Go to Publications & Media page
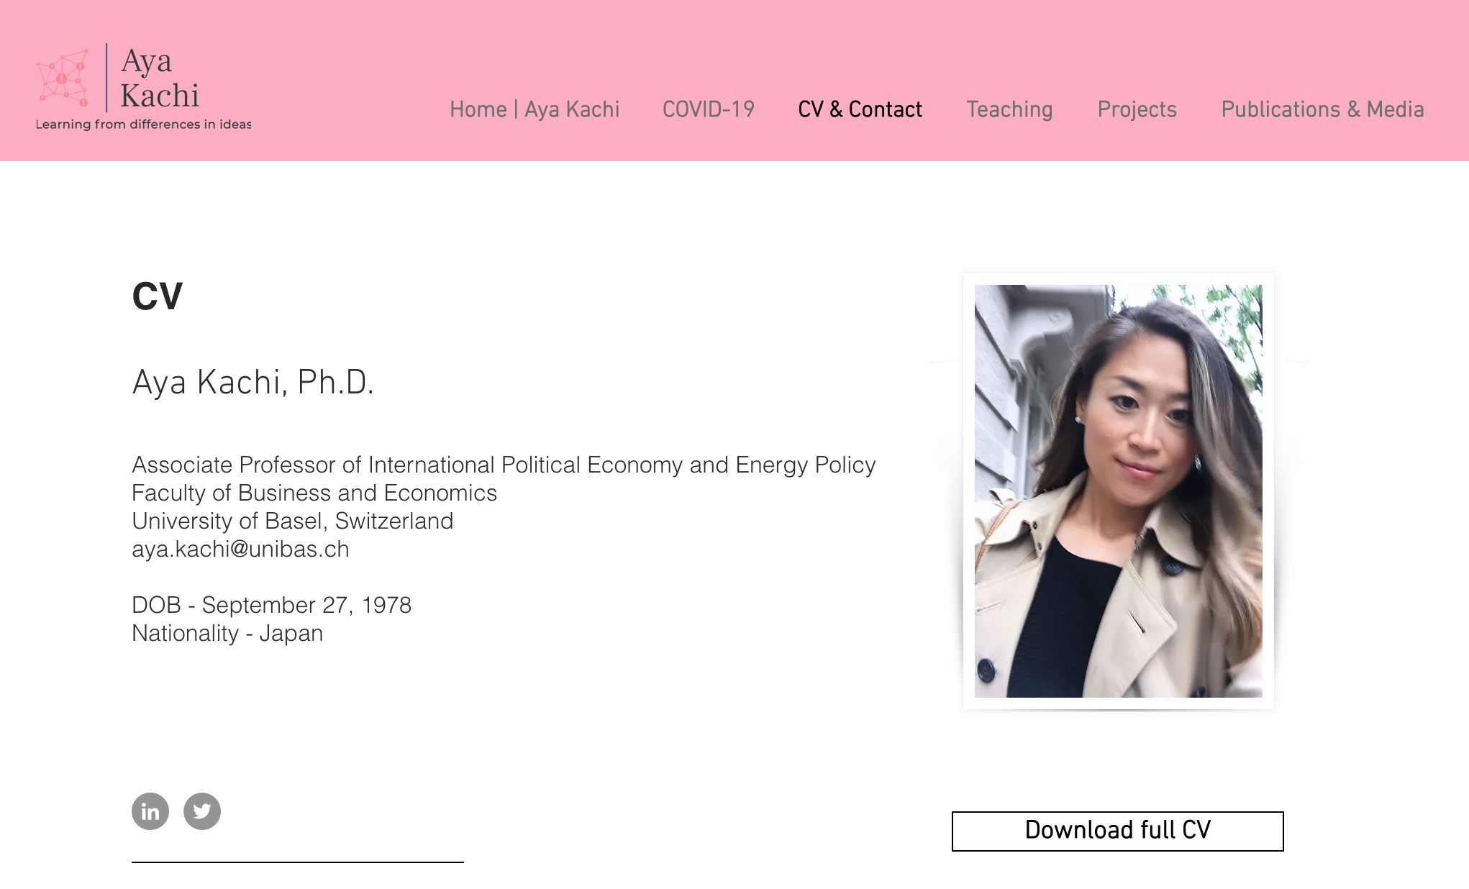 coord(1322,109)
